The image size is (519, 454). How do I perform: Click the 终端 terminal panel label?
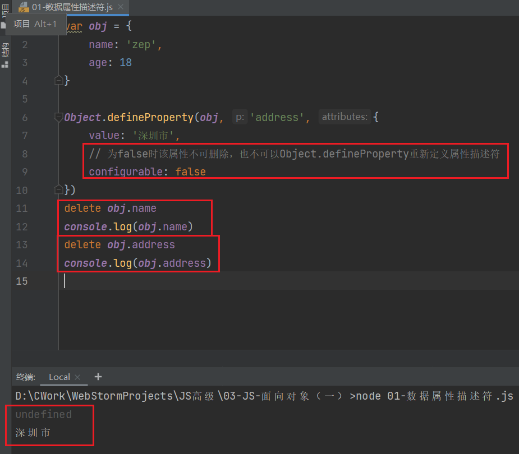pyautogui.click(x=25, y=377)
